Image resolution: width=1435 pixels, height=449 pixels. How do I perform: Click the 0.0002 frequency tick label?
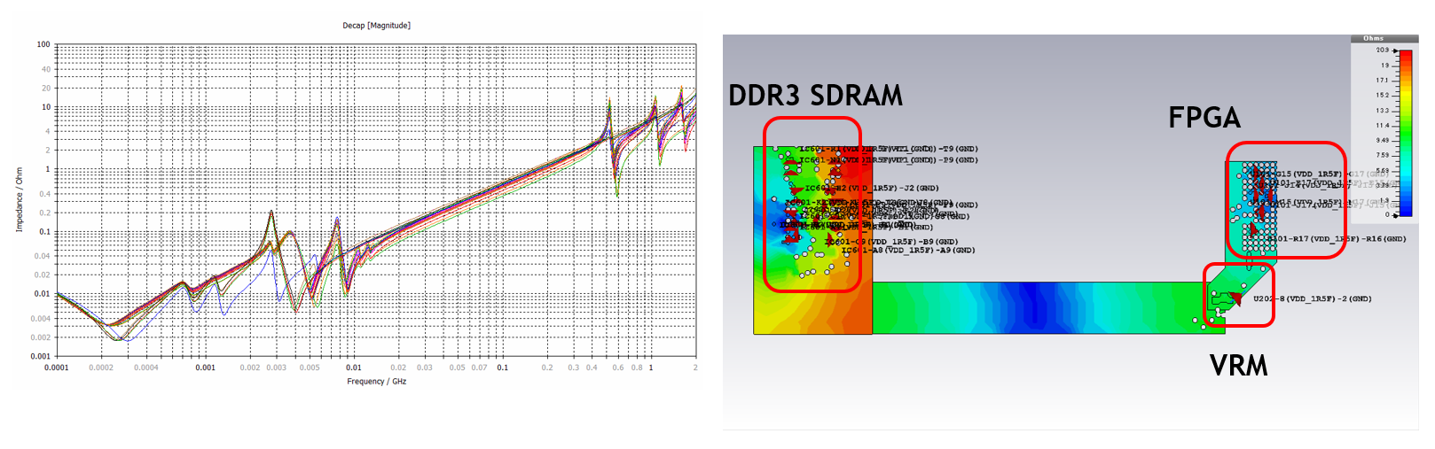coord(101,368)
